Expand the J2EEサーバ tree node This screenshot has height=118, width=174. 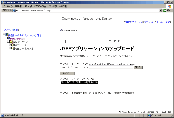tap(10, 45)
